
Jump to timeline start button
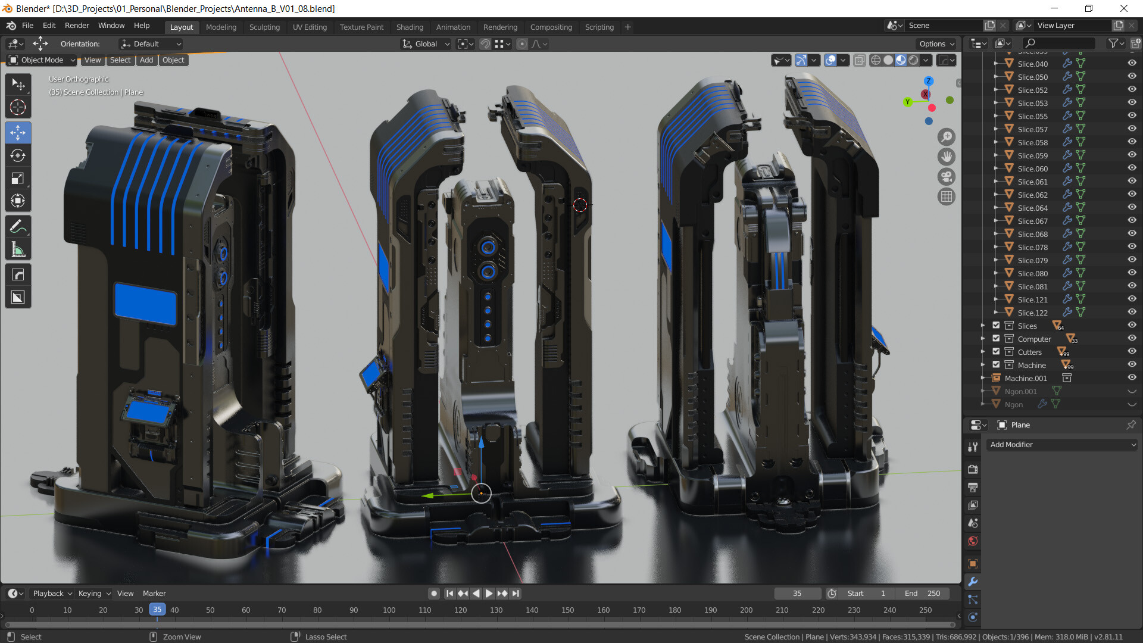tap(450, 594)
